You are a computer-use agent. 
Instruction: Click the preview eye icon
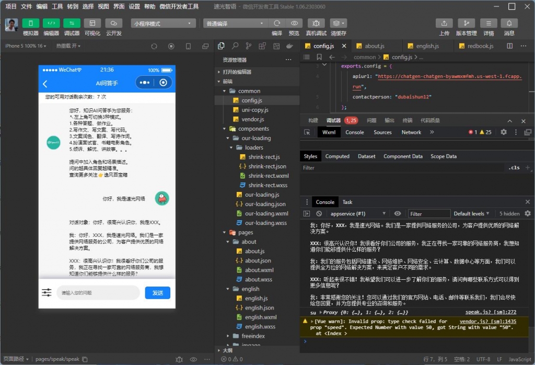(x=294, y=23)
